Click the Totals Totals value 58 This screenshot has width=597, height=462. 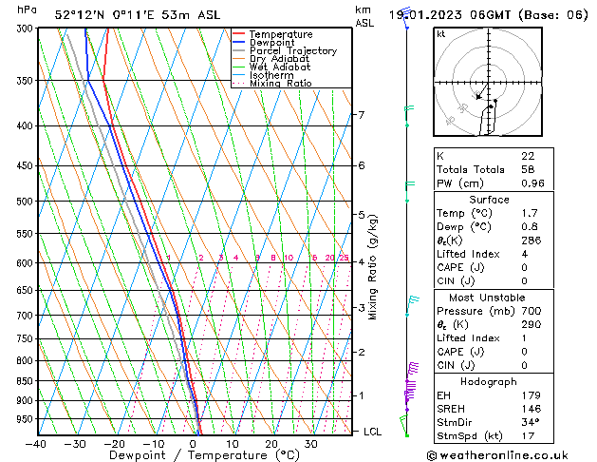pyautogui.click(x=528, y=169)
